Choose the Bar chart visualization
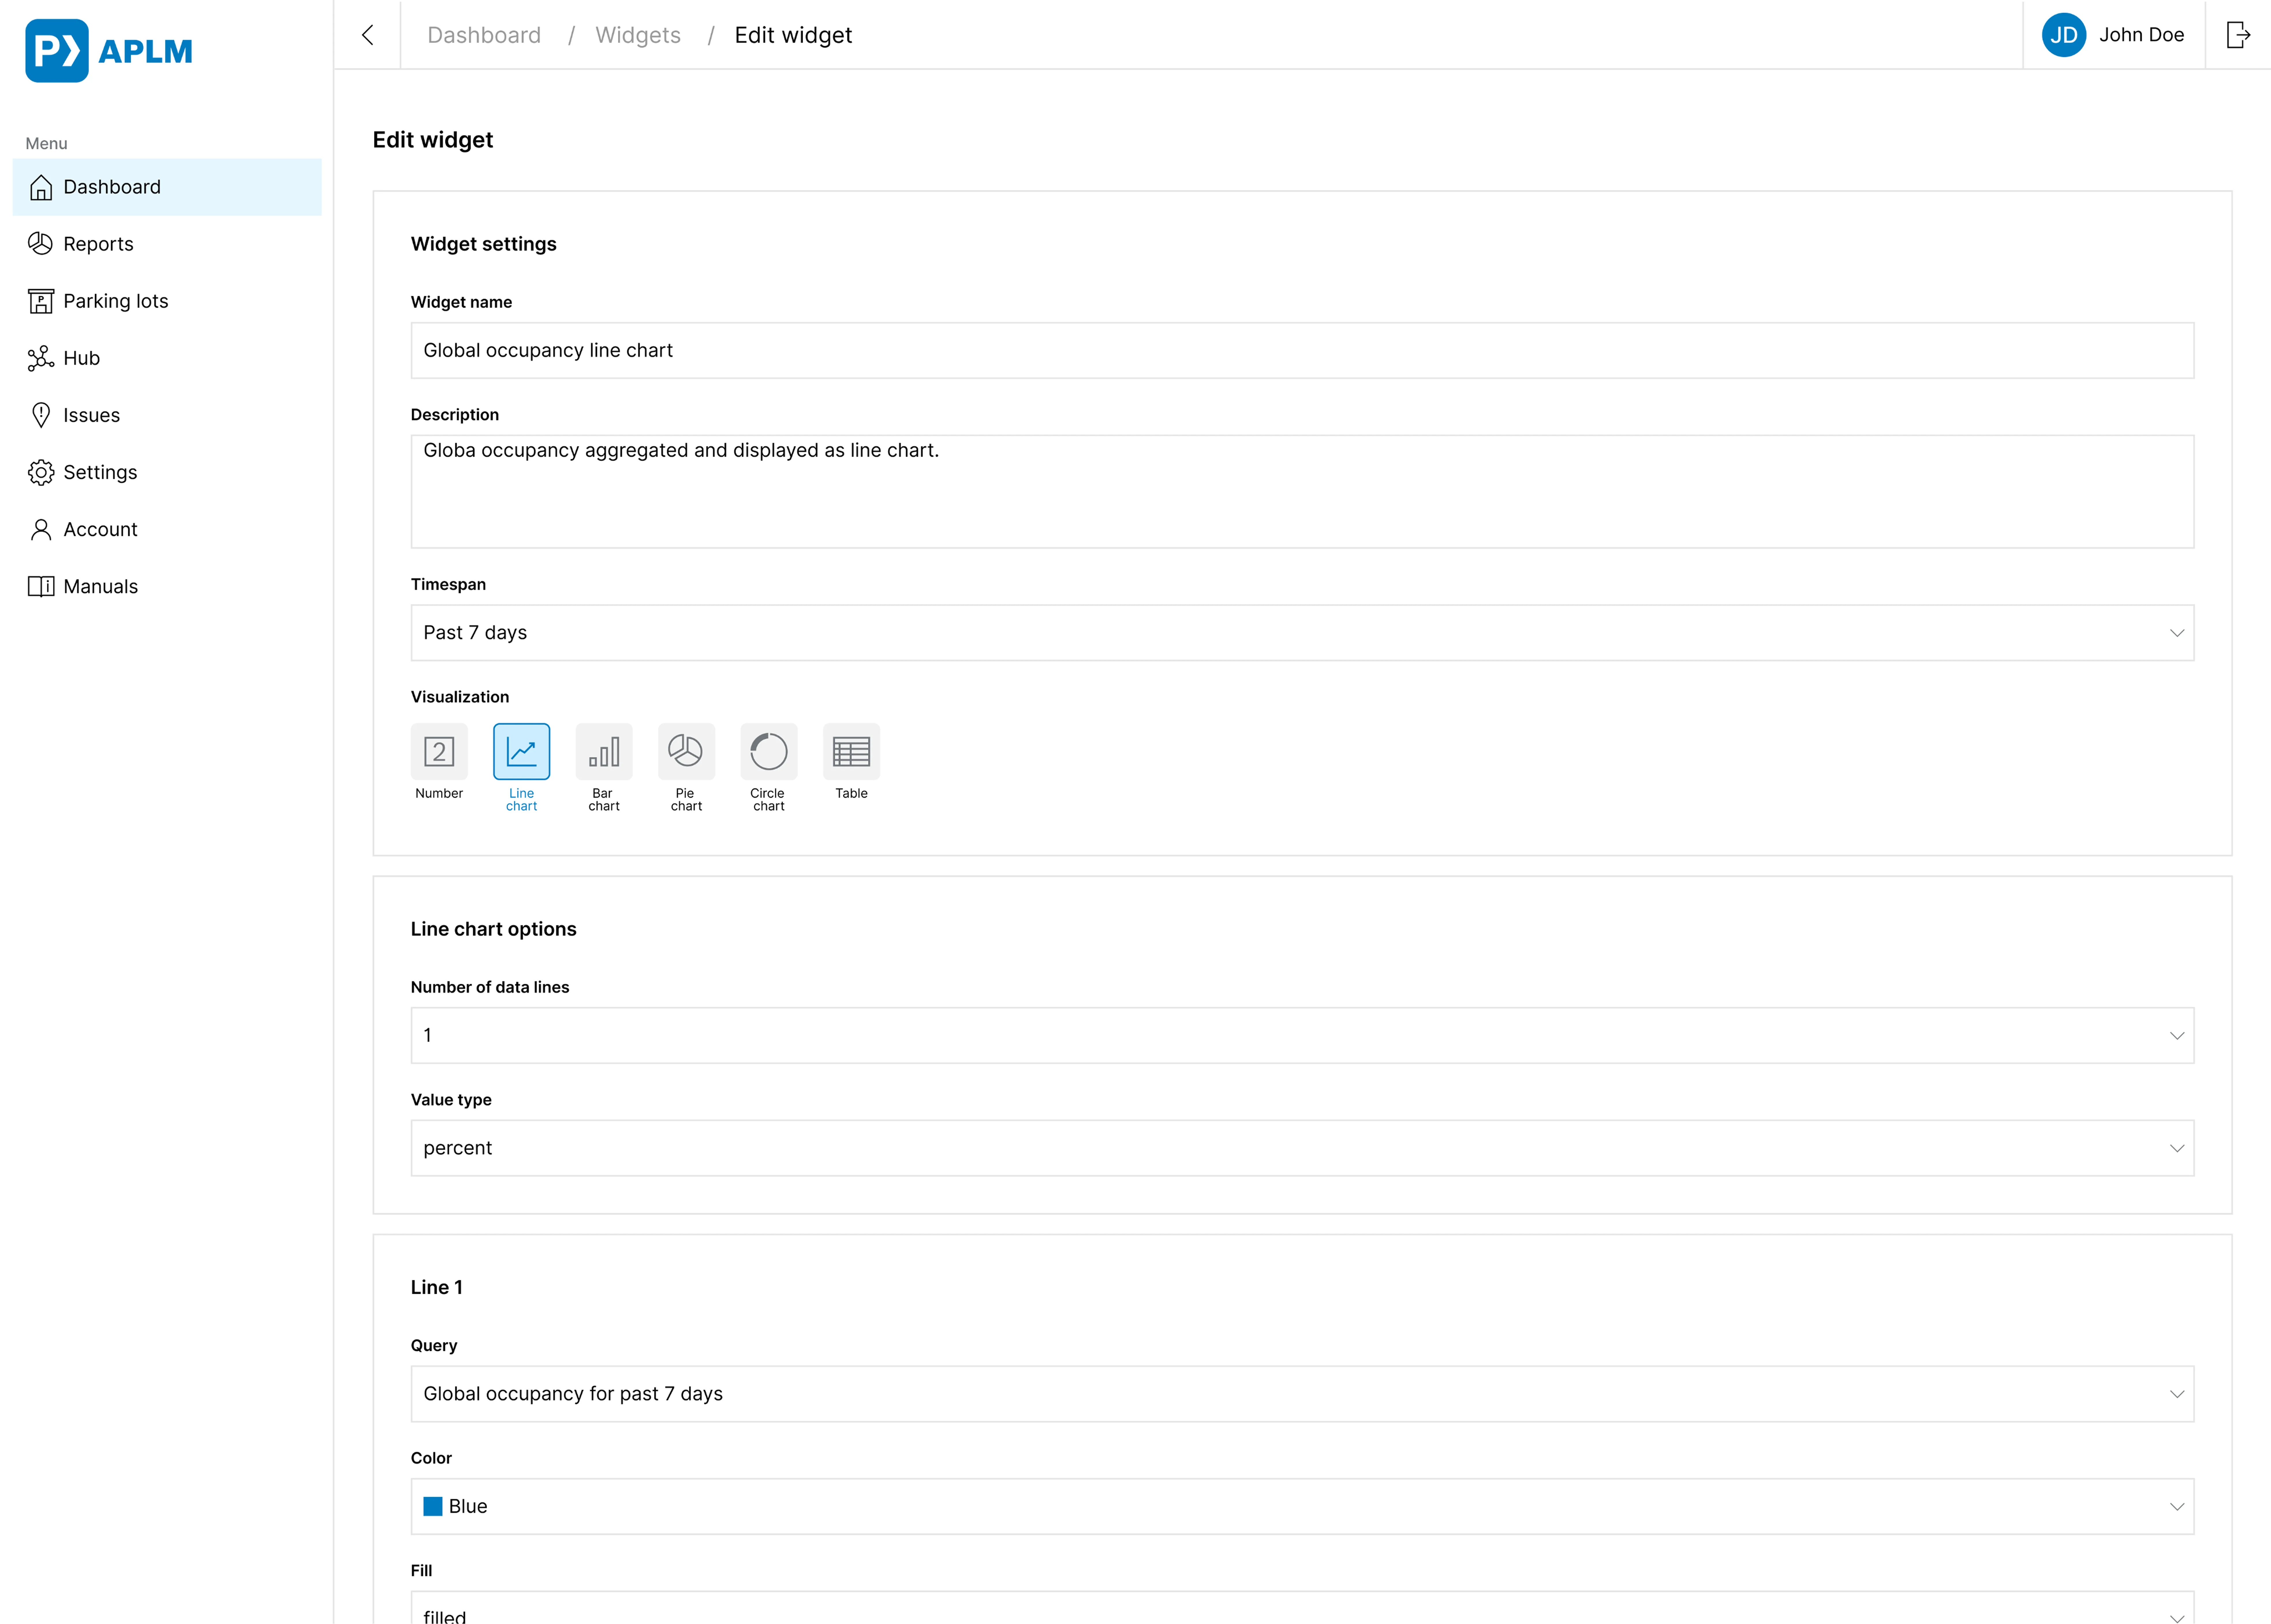Image resolution: width=2271 pixels, height=1624 pixels. (604, 751)
